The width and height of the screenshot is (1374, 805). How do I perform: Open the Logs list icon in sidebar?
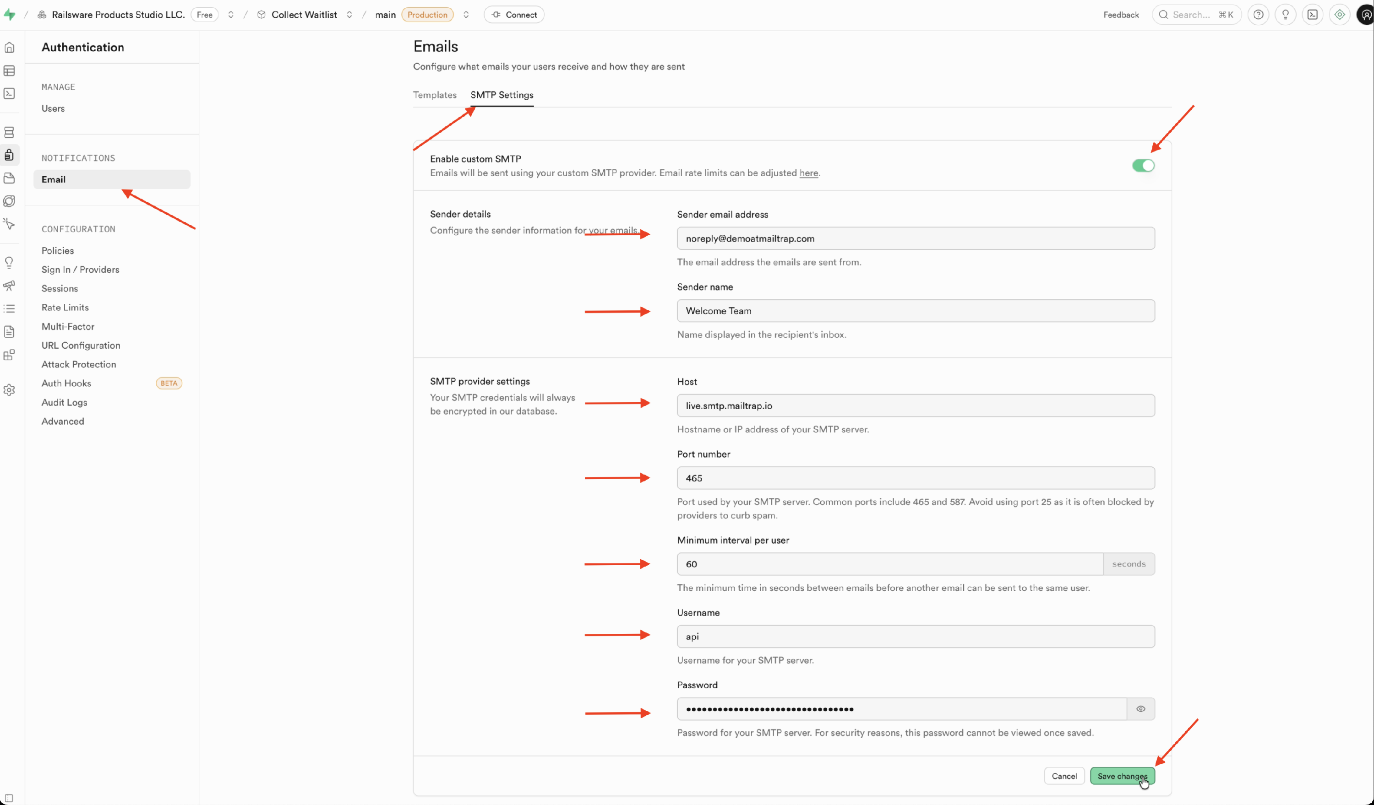point(9,309)
